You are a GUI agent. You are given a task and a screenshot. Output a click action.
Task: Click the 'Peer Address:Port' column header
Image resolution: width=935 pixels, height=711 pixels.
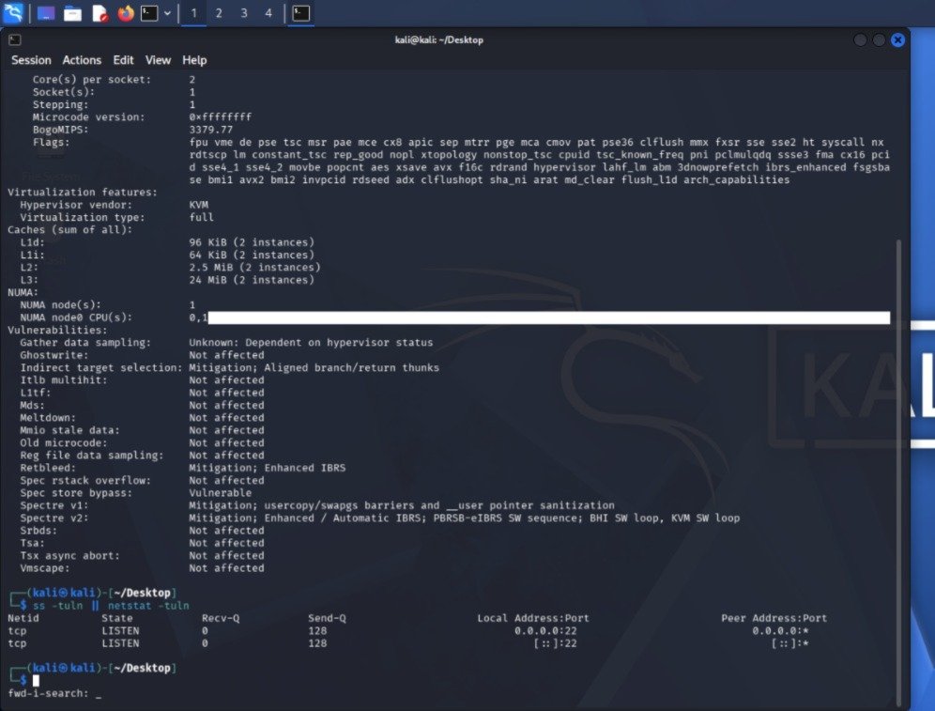coord(774,618)
